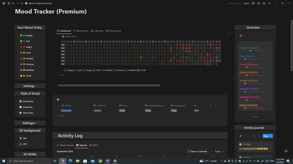Screen dimensions: 293x164
Task: Switch to the Dashboard tab
Action: tap(64, 31)
